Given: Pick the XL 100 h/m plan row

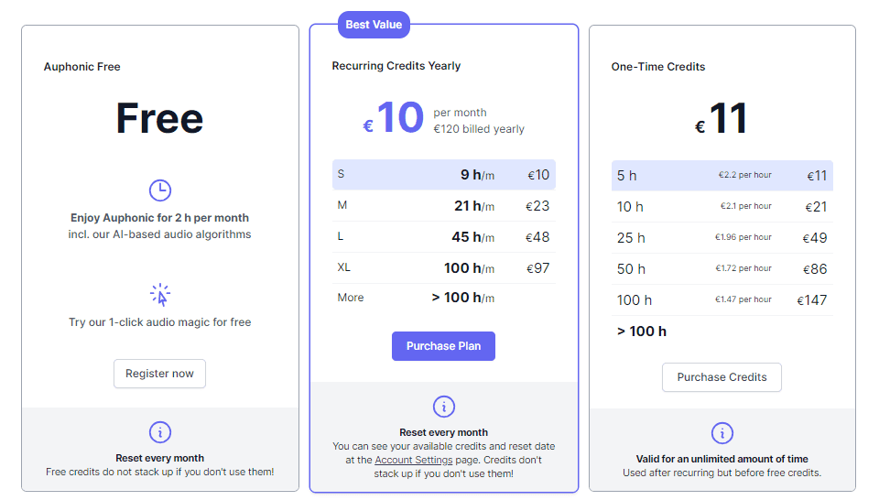Looking at the screenshot, I should point(443,268).
